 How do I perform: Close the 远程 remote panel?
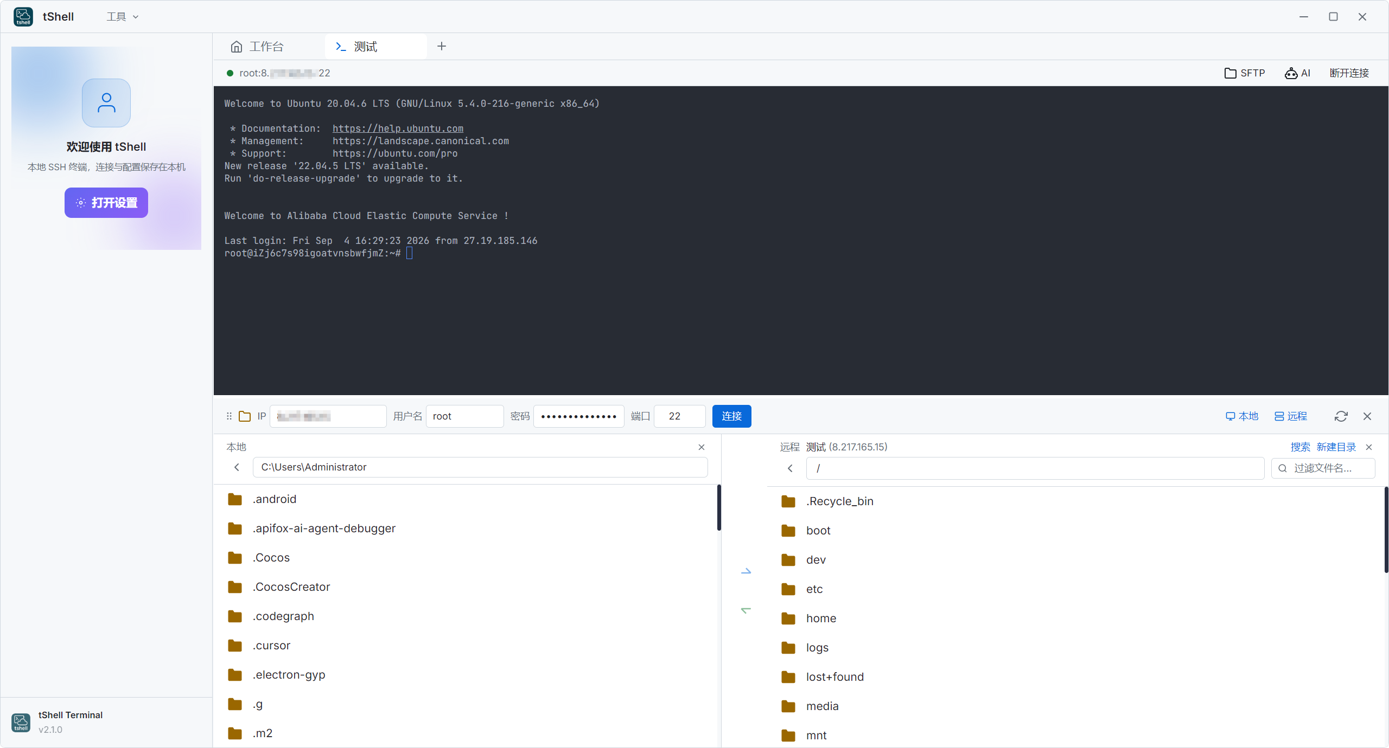(1369, 447)
